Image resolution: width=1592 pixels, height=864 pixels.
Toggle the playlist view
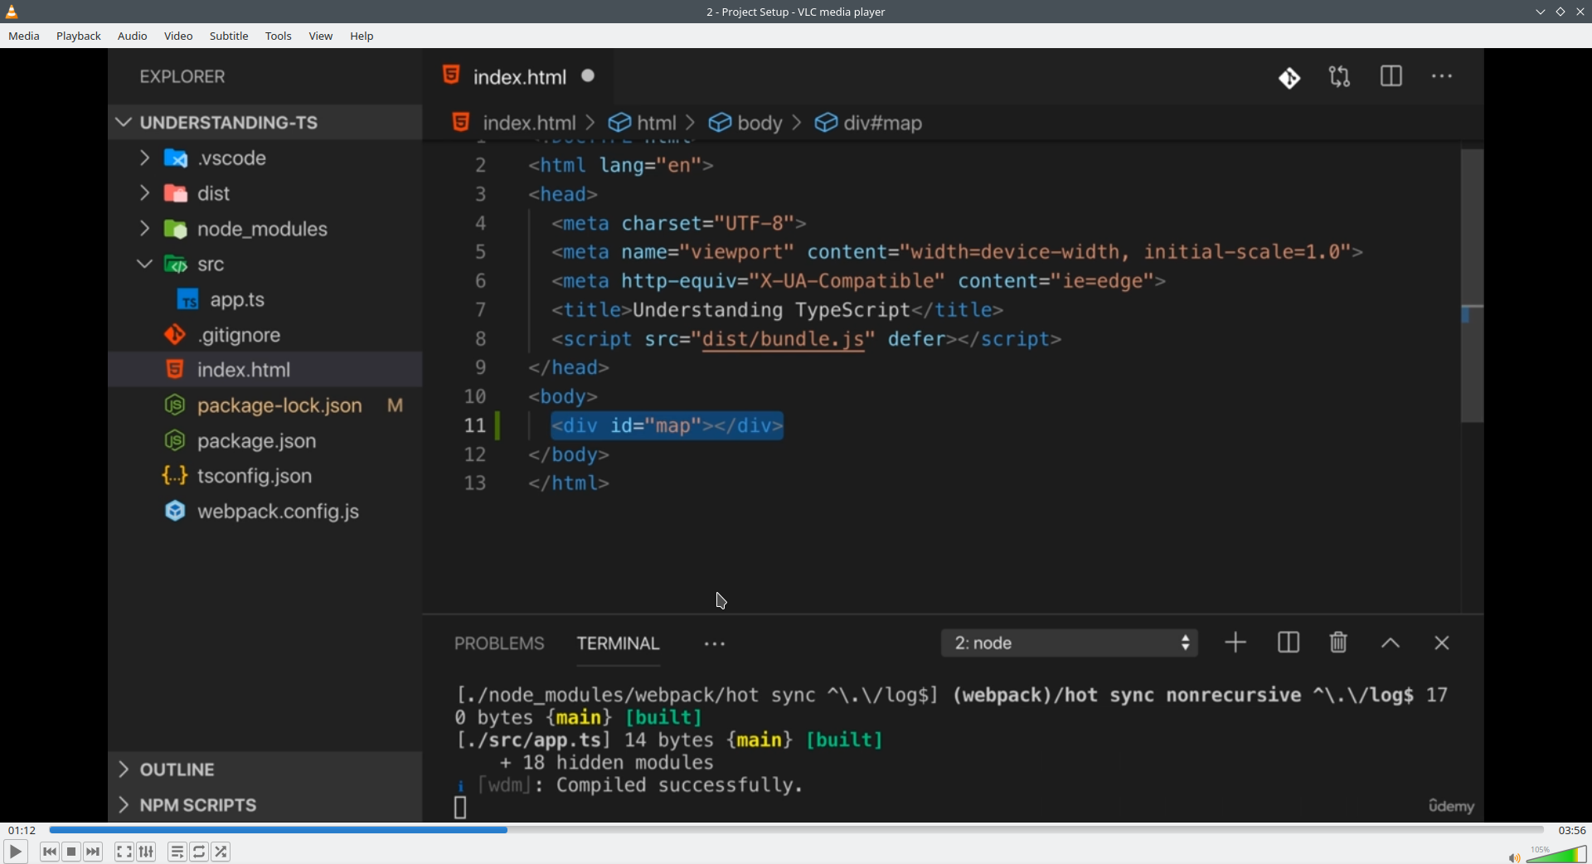pos(177,852)
